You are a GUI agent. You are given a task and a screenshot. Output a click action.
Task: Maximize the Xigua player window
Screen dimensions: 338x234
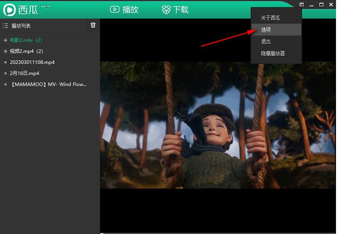[320, 5]
